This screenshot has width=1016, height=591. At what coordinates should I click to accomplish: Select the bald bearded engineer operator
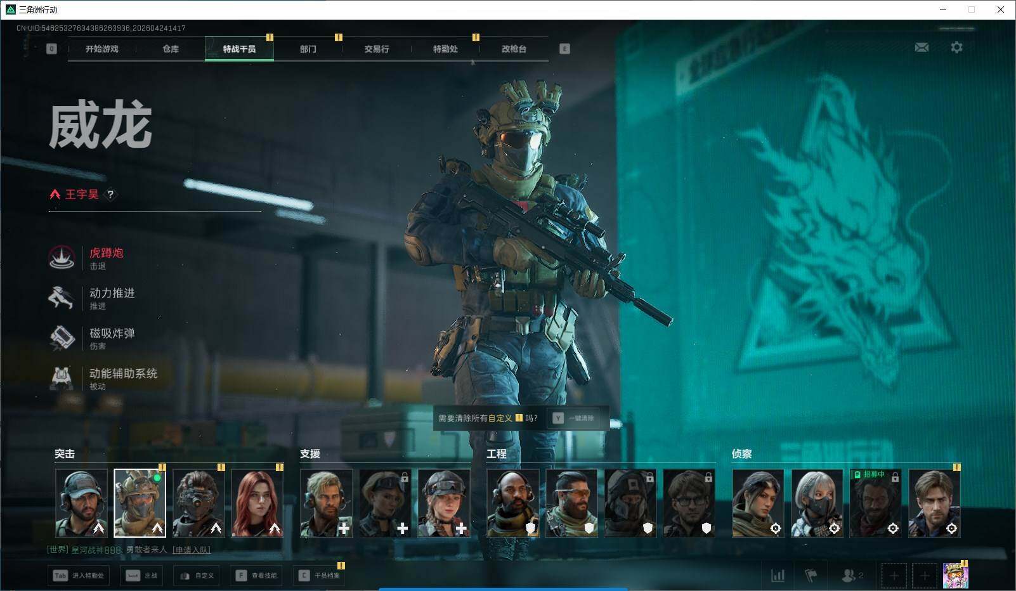513,503
